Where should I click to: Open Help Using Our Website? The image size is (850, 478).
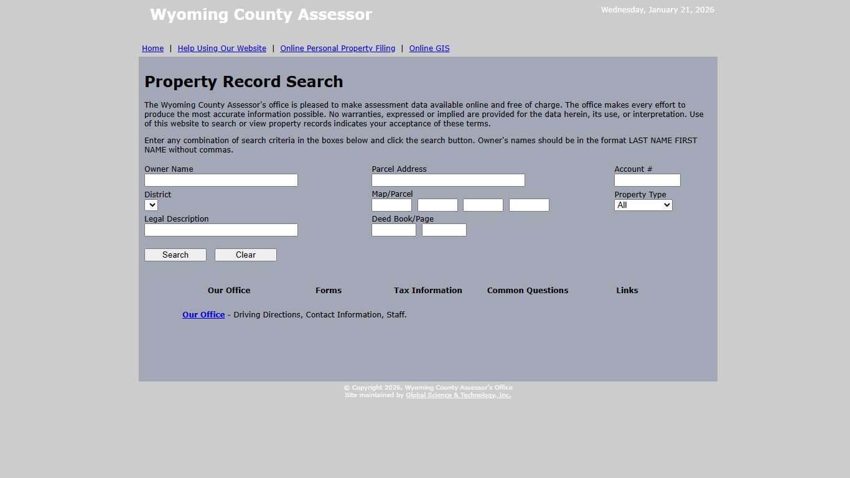click(222, 48)
